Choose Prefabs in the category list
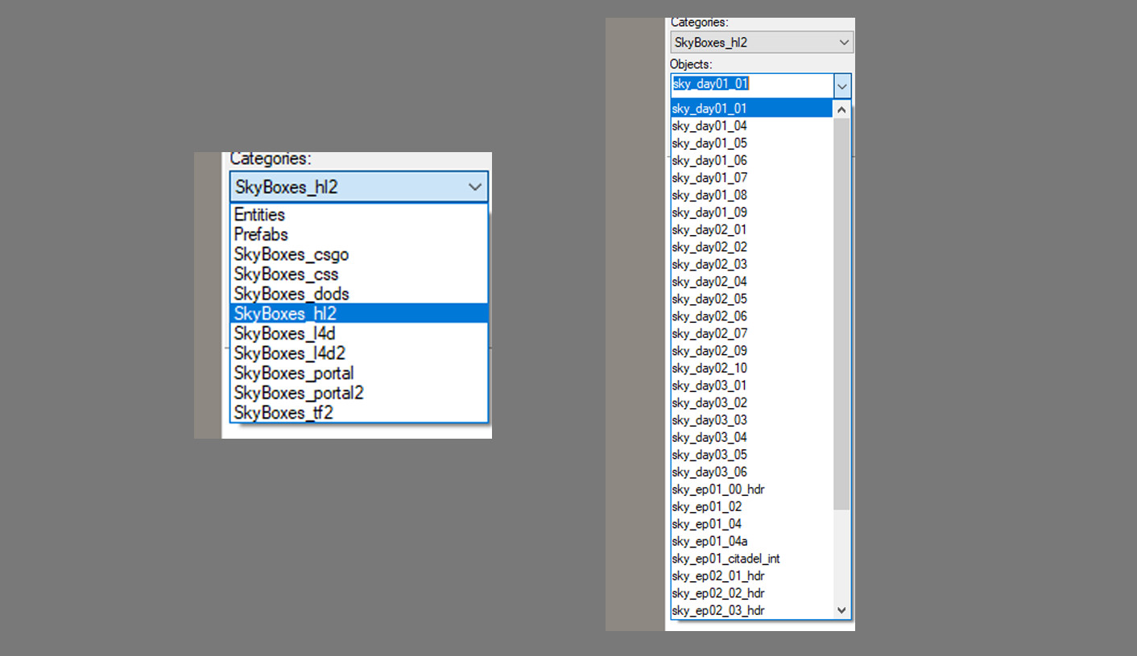The height and width of the screenshot is (656, 1137). point(261,234)
